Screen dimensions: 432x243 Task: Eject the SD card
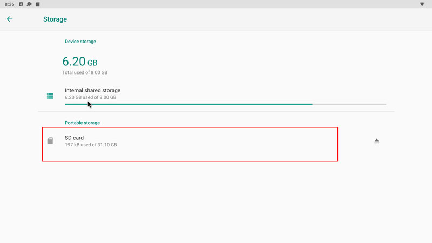377,141
